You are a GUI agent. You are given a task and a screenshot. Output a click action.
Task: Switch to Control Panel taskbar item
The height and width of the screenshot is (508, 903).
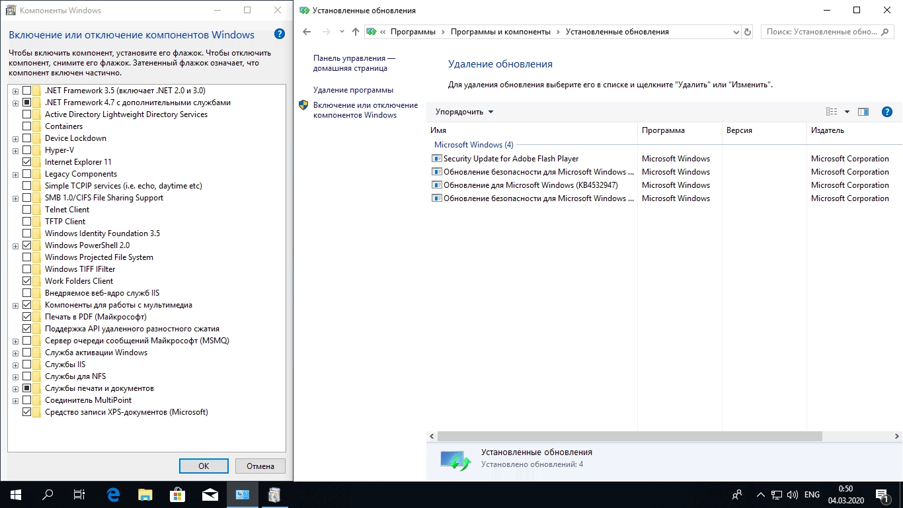[243, 495]
